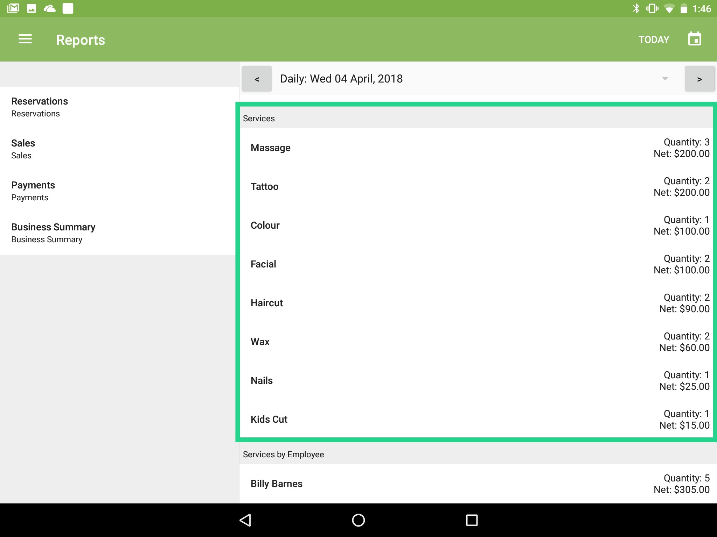Image resolution: width=717 pixels, height=537 pixels.
Task: Select the Reservations report entry
Action: [x=40, y=106]
